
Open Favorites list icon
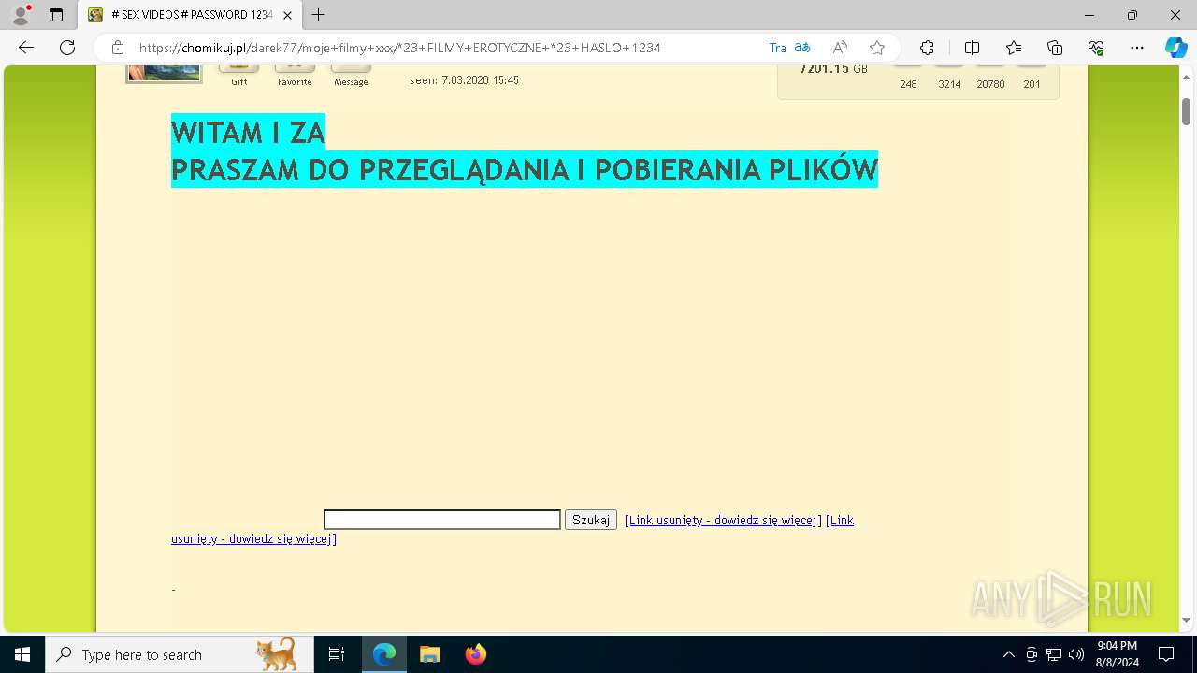[x=1014, y=48]
